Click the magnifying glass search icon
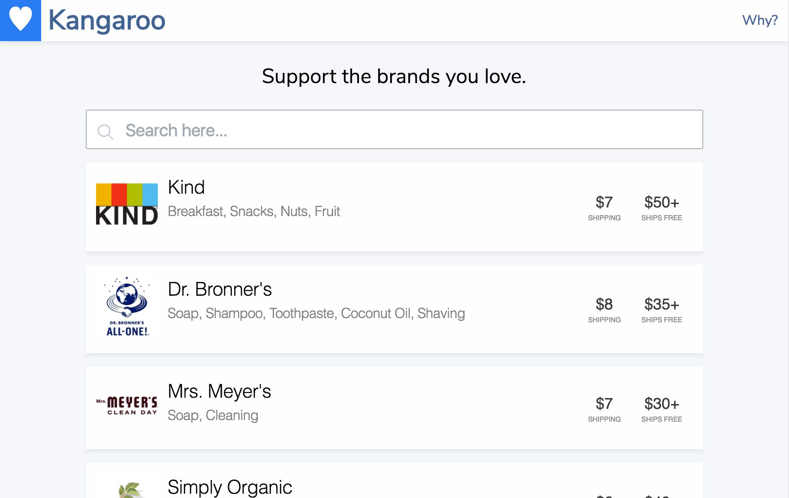789x498 pixels. tap(105, 131)
